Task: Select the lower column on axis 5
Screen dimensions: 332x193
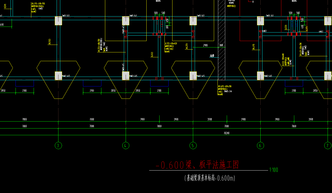Action: pos(193,76)
